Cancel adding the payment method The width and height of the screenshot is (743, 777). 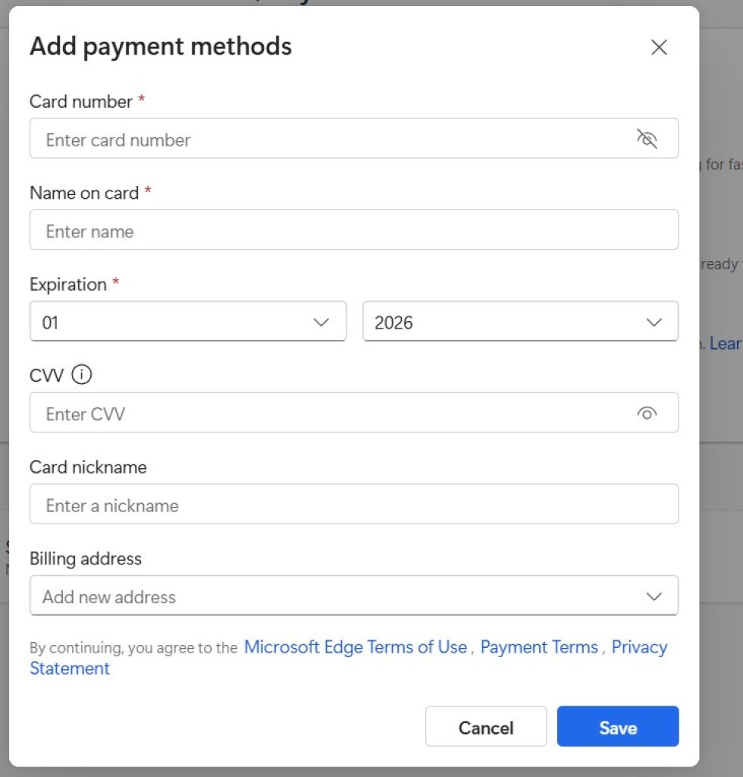(x=485, y=727)
